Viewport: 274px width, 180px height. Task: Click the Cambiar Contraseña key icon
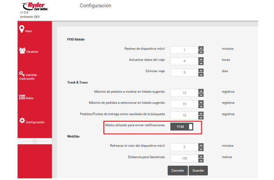coord(22,74)
